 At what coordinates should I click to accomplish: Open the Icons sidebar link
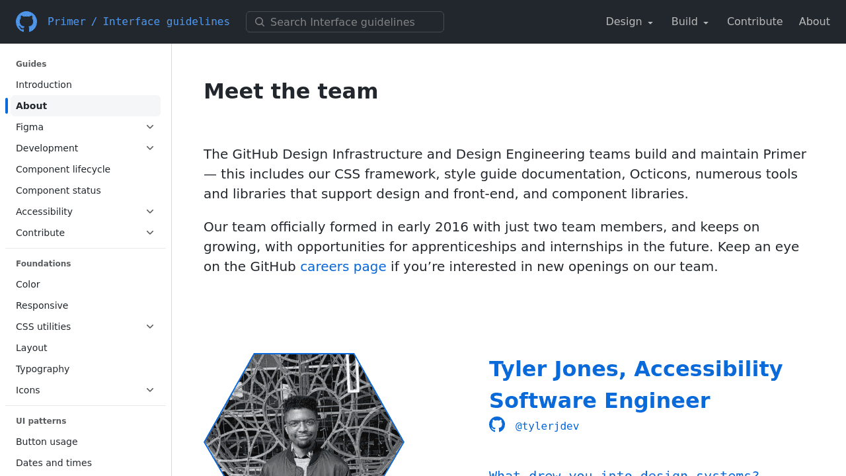[x=28, y=390]
